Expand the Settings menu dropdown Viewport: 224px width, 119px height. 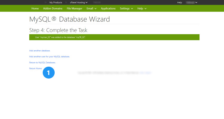pos(126,9)
